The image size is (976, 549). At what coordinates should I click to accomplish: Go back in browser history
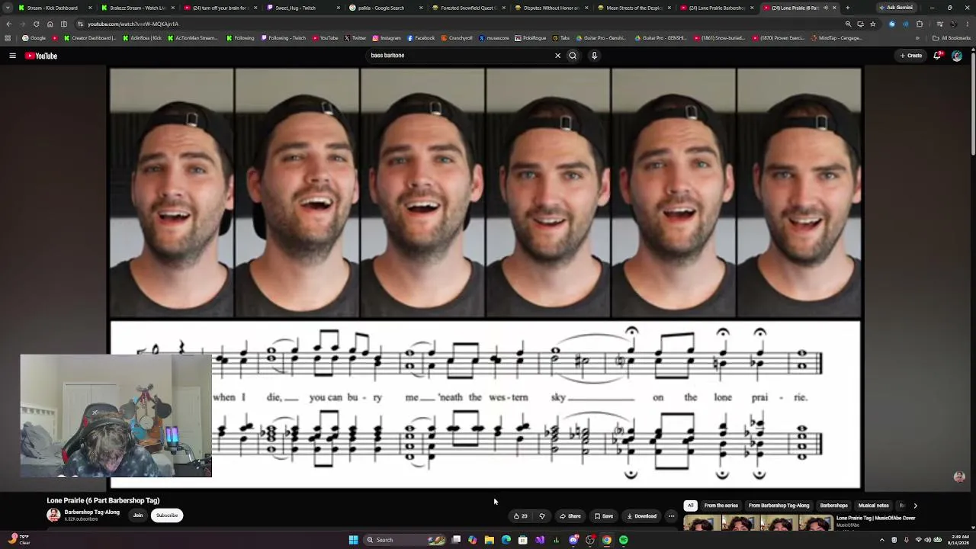pyautogui.click(x=9, y=24)
